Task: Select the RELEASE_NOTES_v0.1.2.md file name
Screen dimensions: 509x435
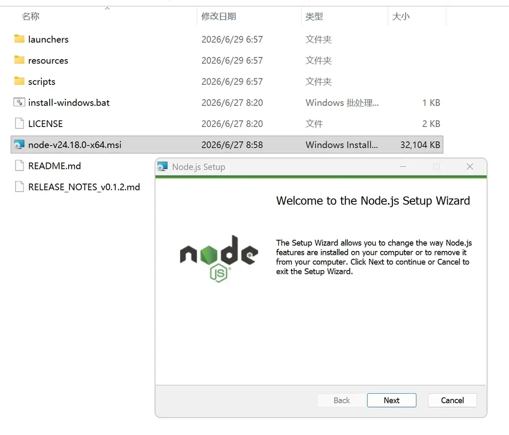Action: (84, 187)
